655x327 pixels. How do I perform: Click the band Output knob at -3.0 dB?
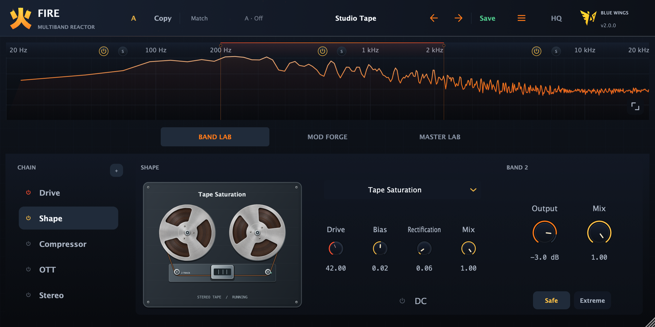point(544,232)
